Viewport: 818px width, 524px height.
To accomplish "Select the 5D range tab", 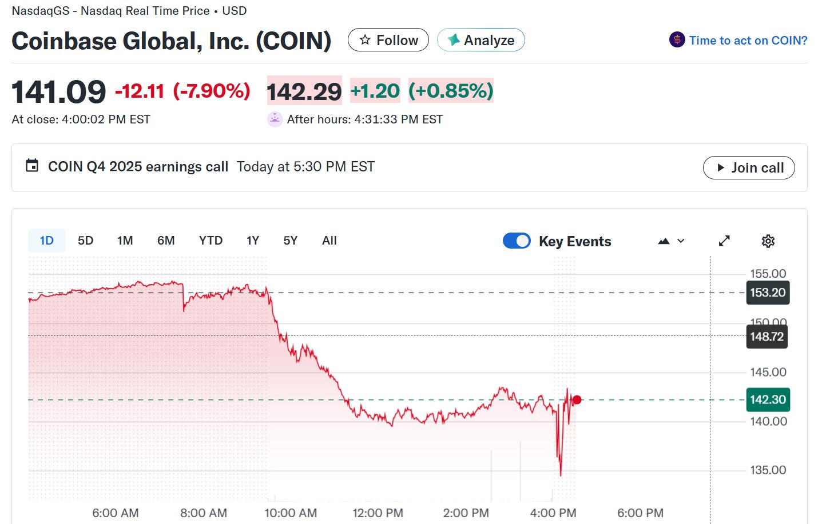I will (x=85, y=241).
